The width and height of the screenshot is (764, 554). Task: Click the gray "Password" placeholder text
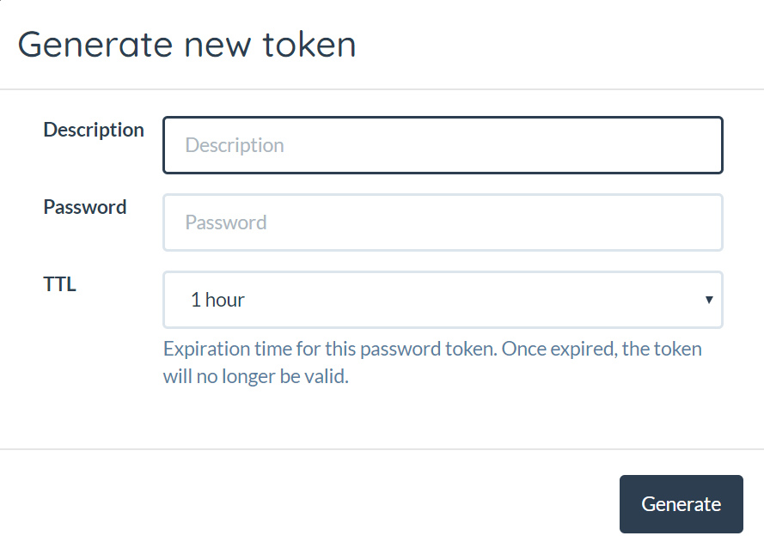coord(226,222)
